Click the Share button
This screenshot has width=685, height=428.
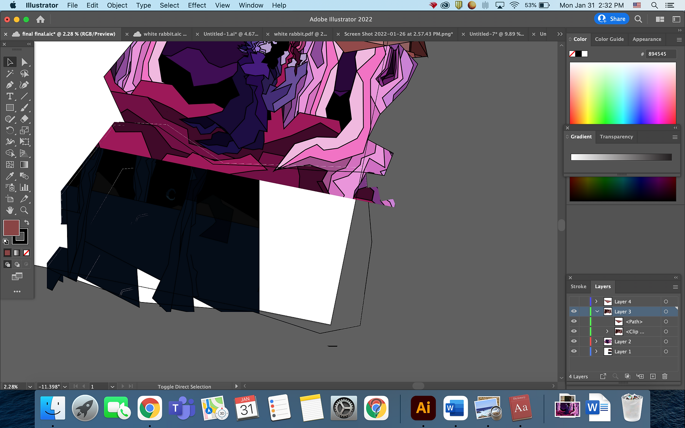pos(612,19)
